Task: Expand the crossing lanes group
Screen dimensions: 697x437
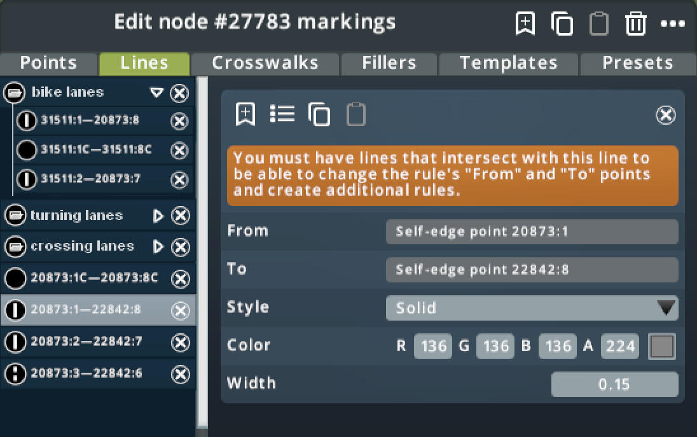Action: 158,247
